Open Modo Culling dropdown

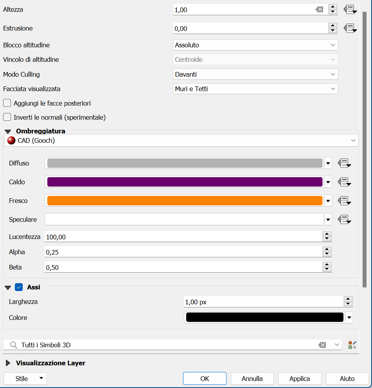coord(255,74)
